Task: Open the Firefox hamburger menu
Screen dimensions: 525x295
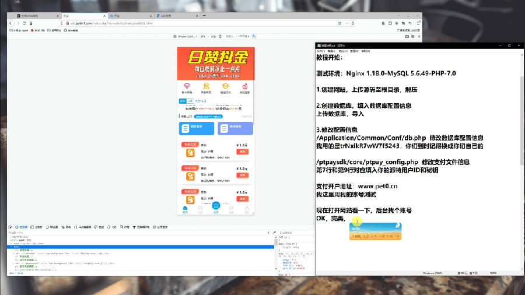Action: (418, 23)
